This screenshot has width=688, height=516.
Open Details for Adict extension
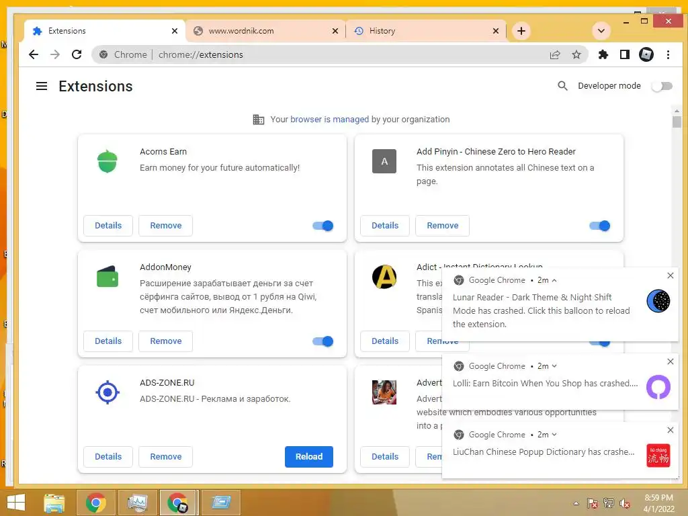[385, 341]
